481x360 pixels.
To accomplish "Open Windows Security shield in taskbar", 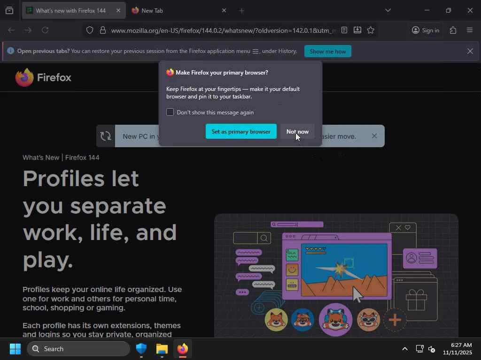I will [141, 349].
